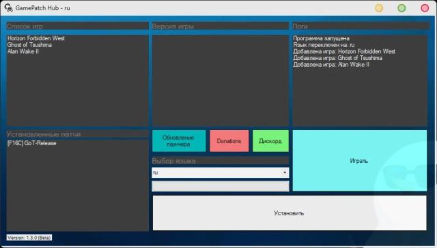437x248 pixels.
Task: Click the GamePatch Hub app icon in title bar
Action: click(9, 8)
